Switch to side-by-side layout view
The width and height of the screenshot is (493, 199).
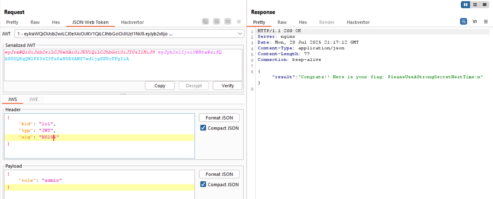pyautogui.click(x=466, y=5)
